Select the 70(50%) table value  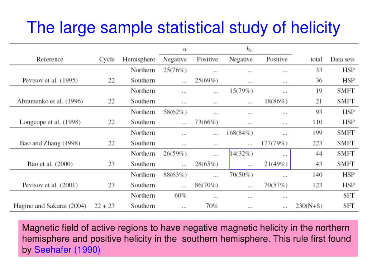241,175
